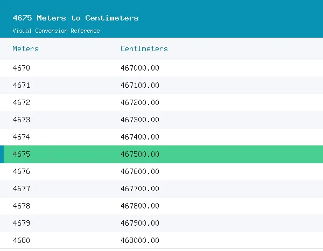This screenshot has height=251, width=323.
Task: Select the 467000.00 centimeters value
Action: coord(140,68)
